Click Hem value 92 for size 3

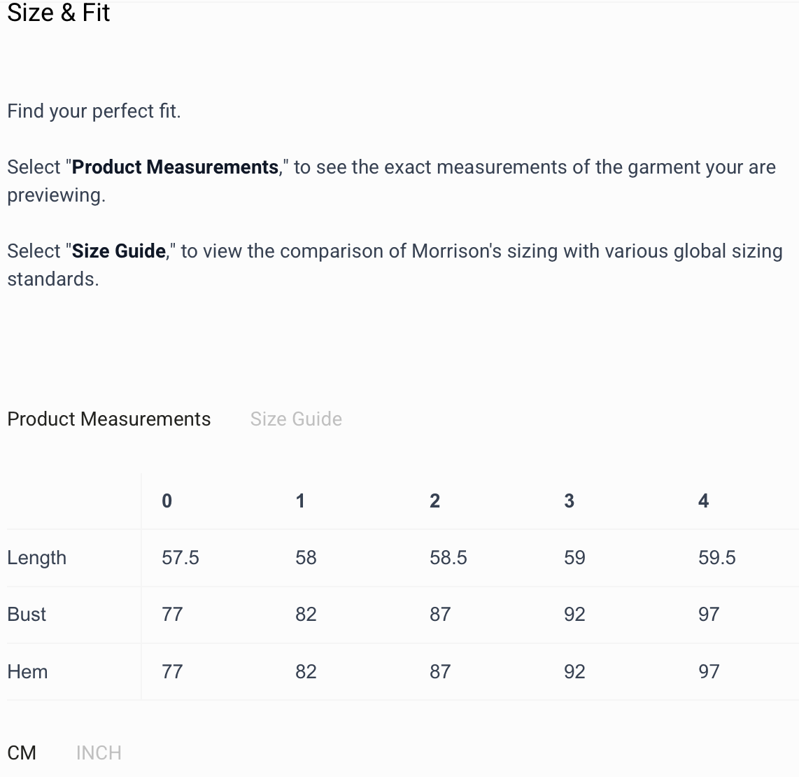click(x=574, y=672)
